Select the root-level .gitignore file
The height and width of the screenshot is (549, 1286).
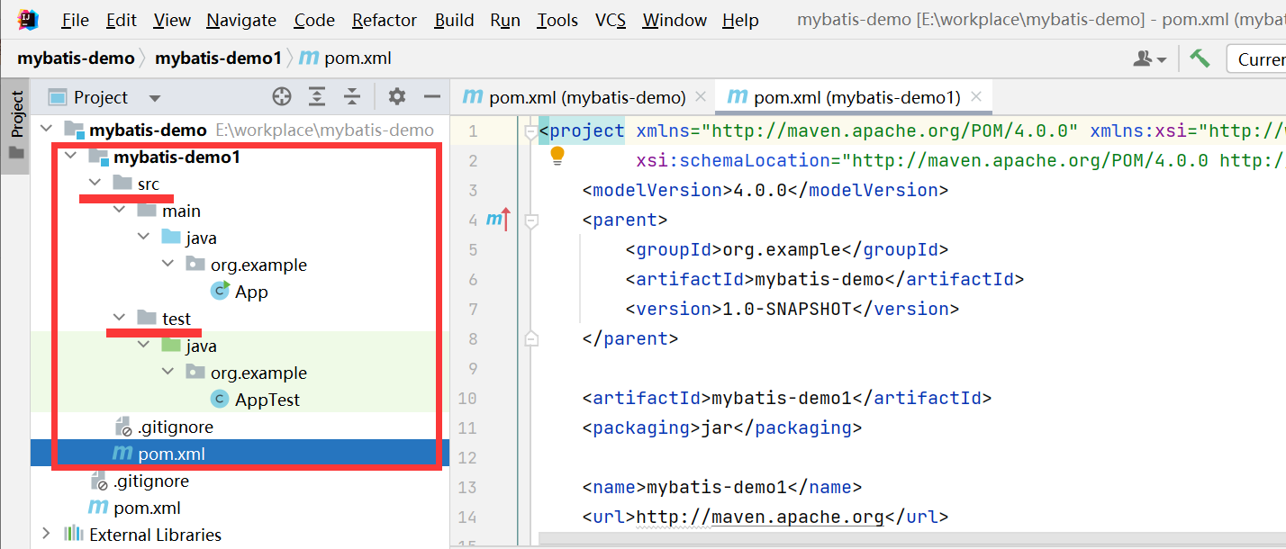(140, 481)
